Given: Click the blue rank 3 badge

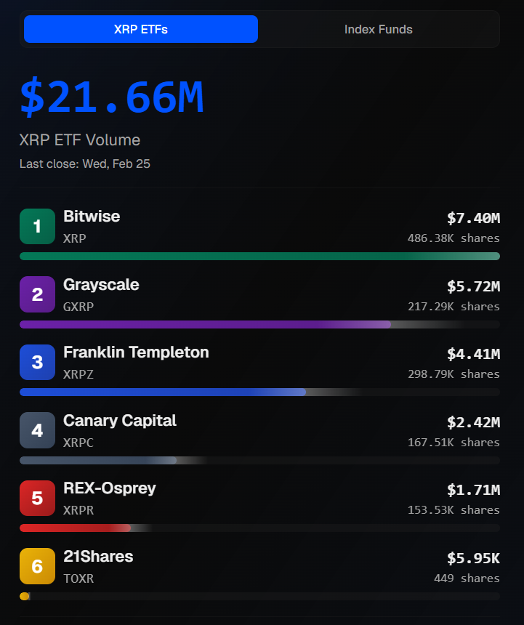Looking at the screenshot, I should click(38, 362).
